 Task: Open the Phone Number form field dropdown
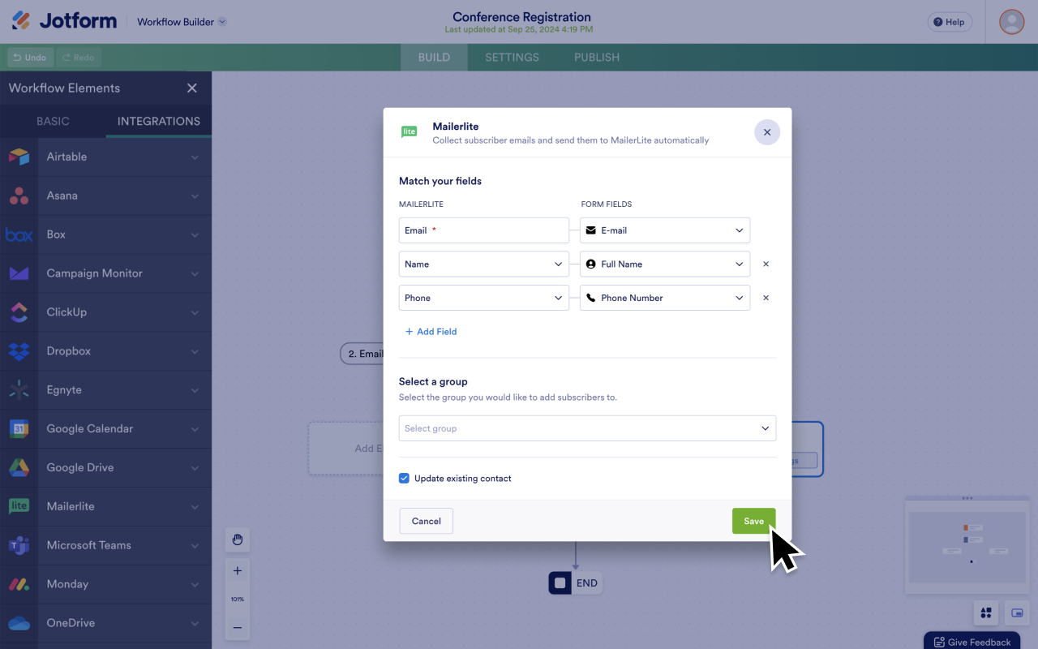[x=665, y=298]
